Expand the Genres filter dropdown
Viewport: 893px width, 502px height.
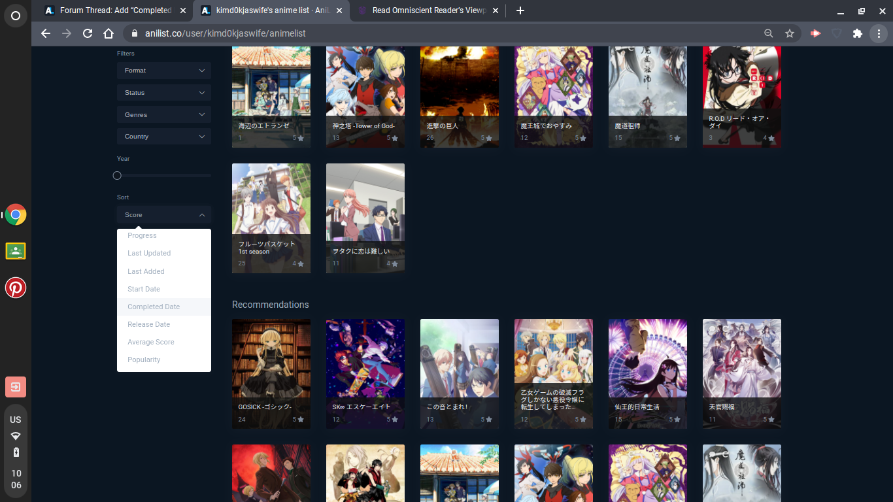tap(163, 115)
